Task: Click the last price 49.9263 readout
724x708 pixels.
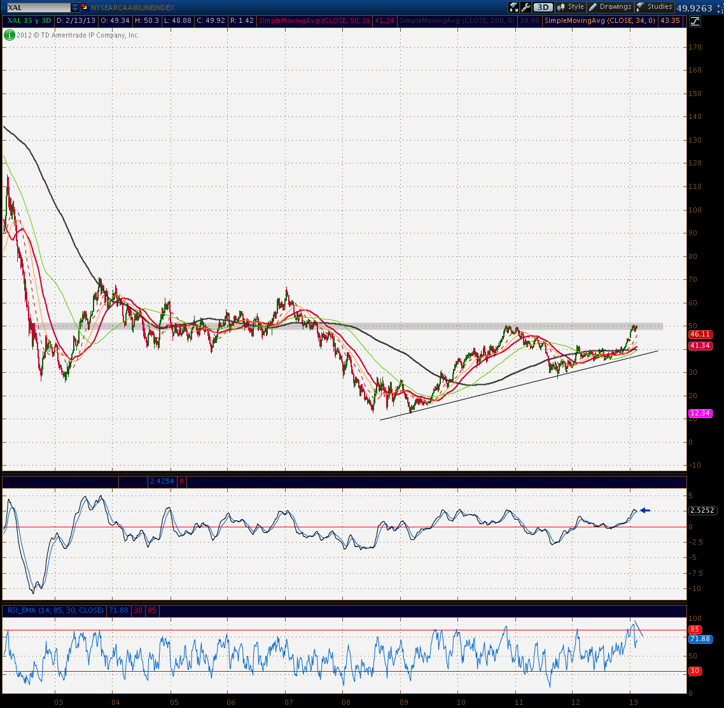Action: point(695,8)
